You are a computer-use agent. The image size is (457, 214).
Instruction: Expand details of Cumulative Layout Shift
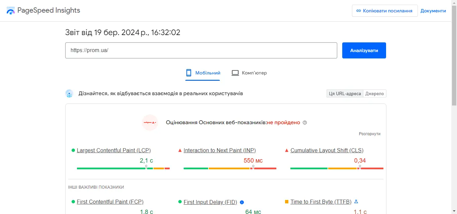point(327,150)
